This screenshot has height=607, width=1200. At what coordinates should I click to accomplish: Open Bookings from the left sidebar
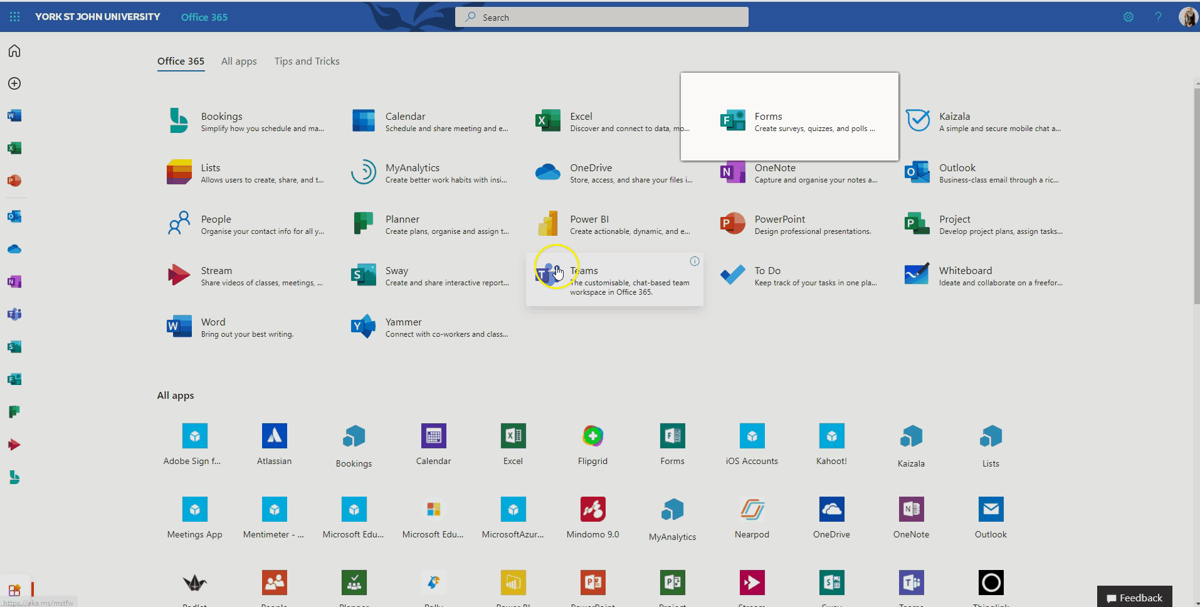pos(14,477)
